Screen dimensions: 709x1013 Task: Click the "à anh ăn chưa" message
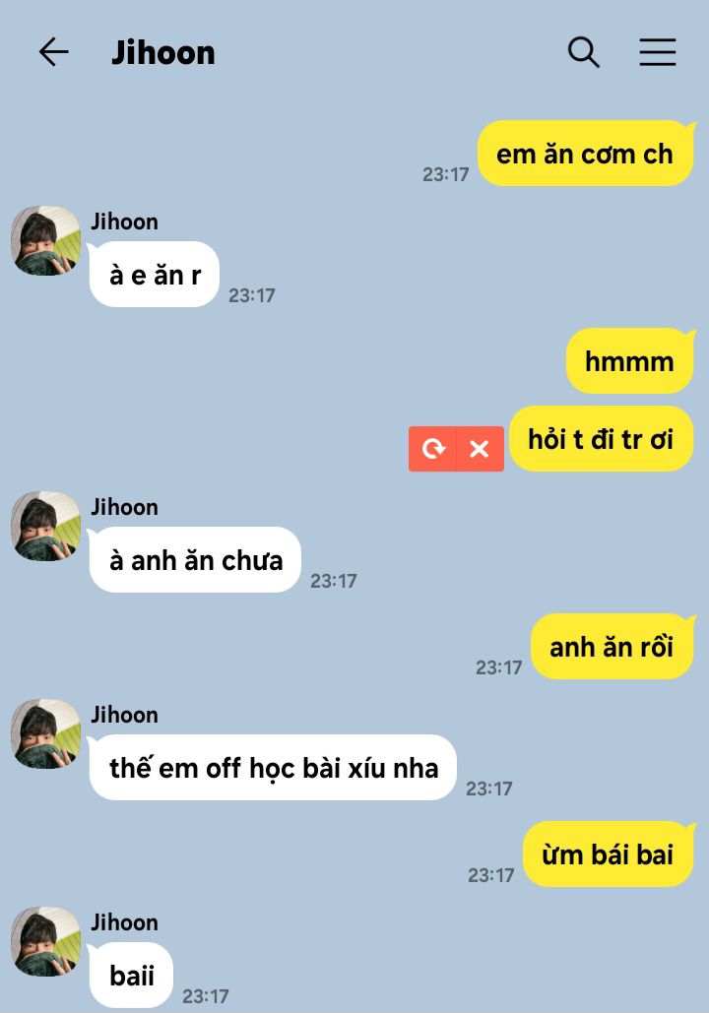(x=195, y=560)
